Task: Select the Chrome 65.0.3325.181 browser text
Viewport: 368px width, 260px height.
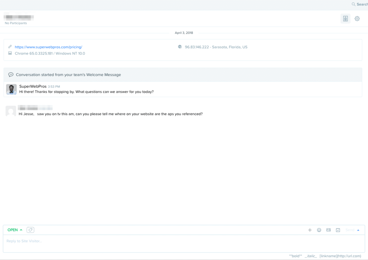Action: click(x=50, y=53)
